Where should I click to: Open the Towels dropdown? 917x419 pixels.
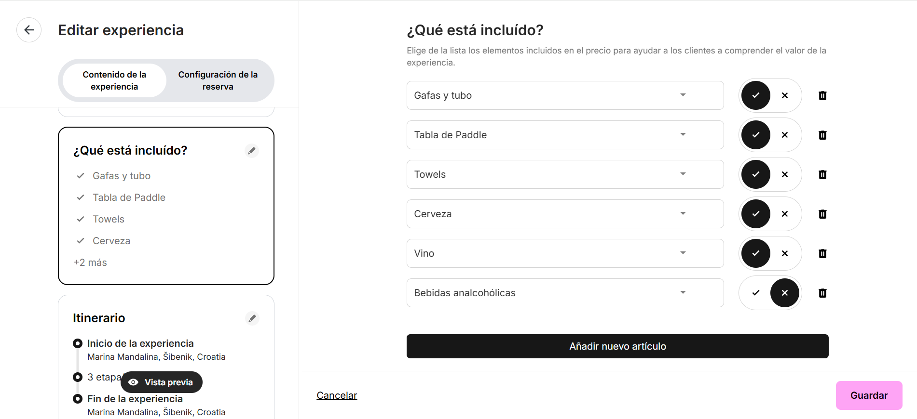pyautogui.click(x=565, y=174)
